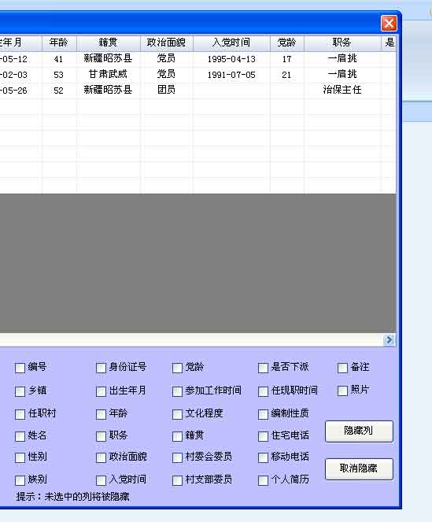
Task: Tick the 身份证号 checkbox
Action: 101,368
